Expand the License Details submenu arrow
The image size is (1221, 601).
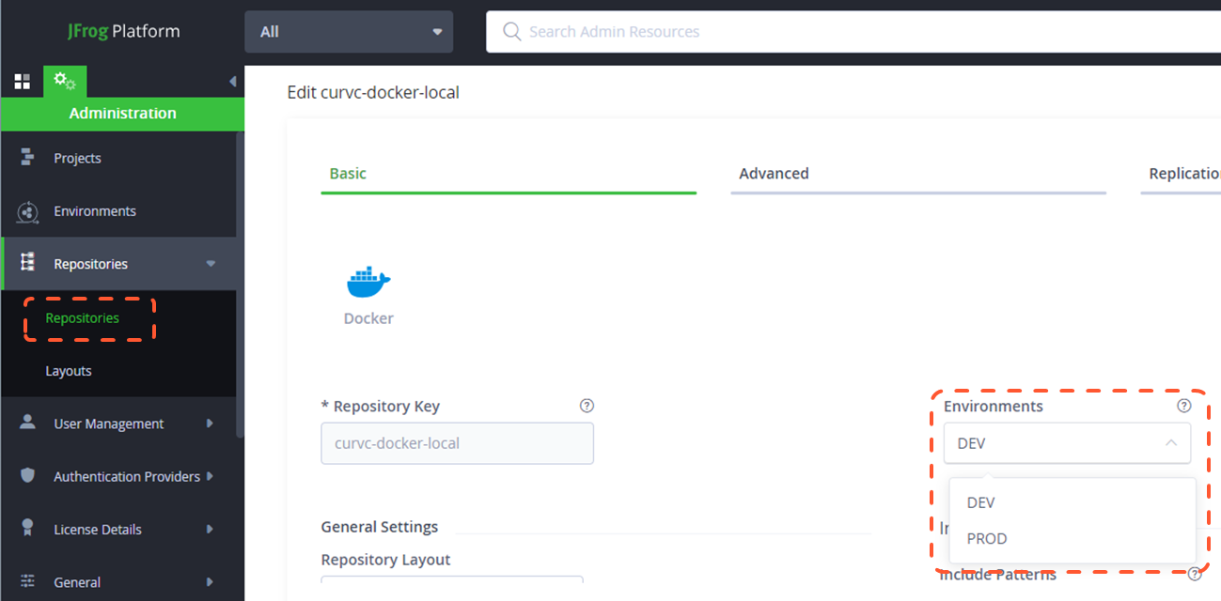pyautogui.click(x=210, y=529)
